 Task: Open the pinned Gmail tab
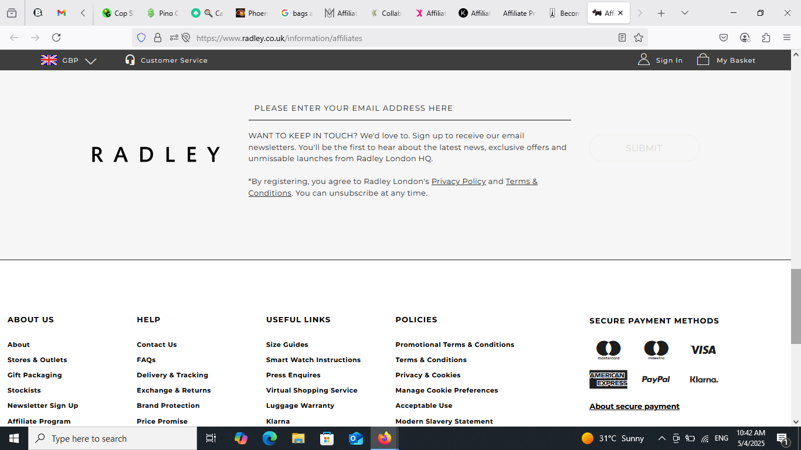pyautogui.click(x=62, y=13)
